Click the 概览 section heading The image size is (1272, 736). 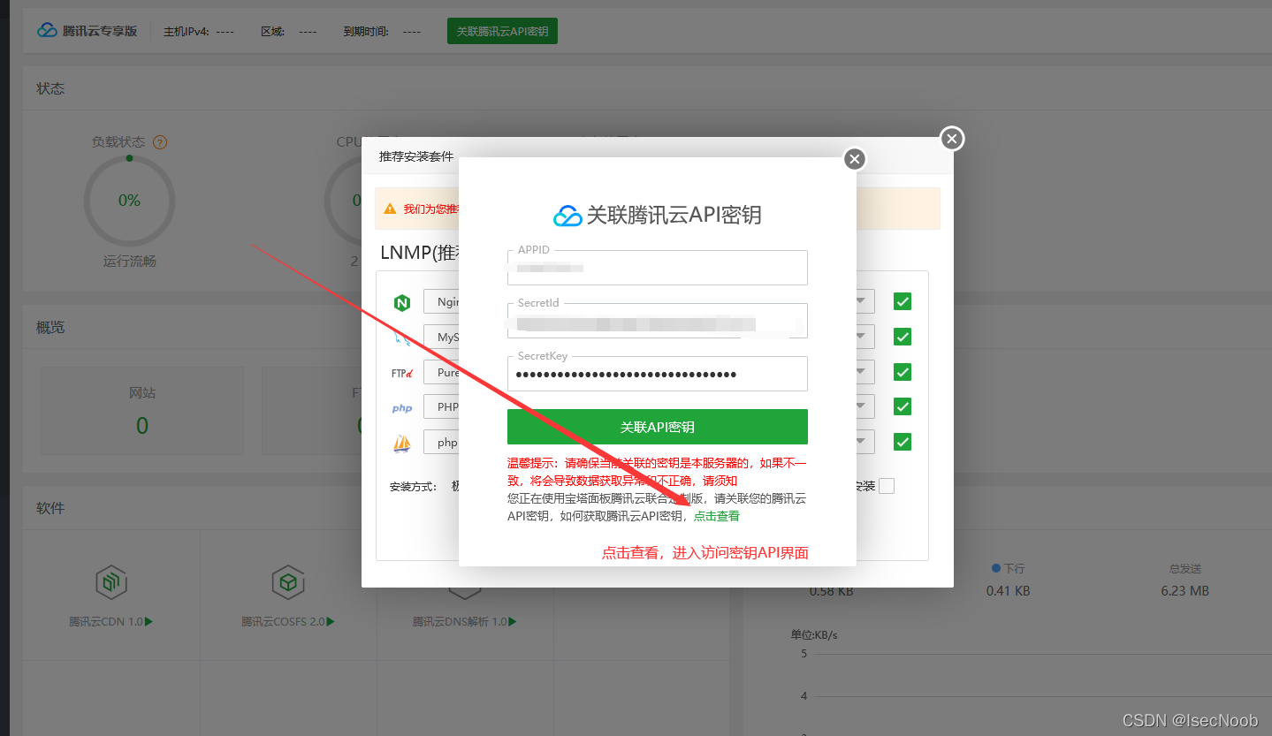[x=50, y=327]
